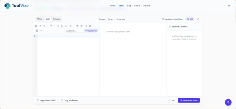Insert a code block using the document icon
Viewport: 236px width, 109px height.
[x=71, y=26]
